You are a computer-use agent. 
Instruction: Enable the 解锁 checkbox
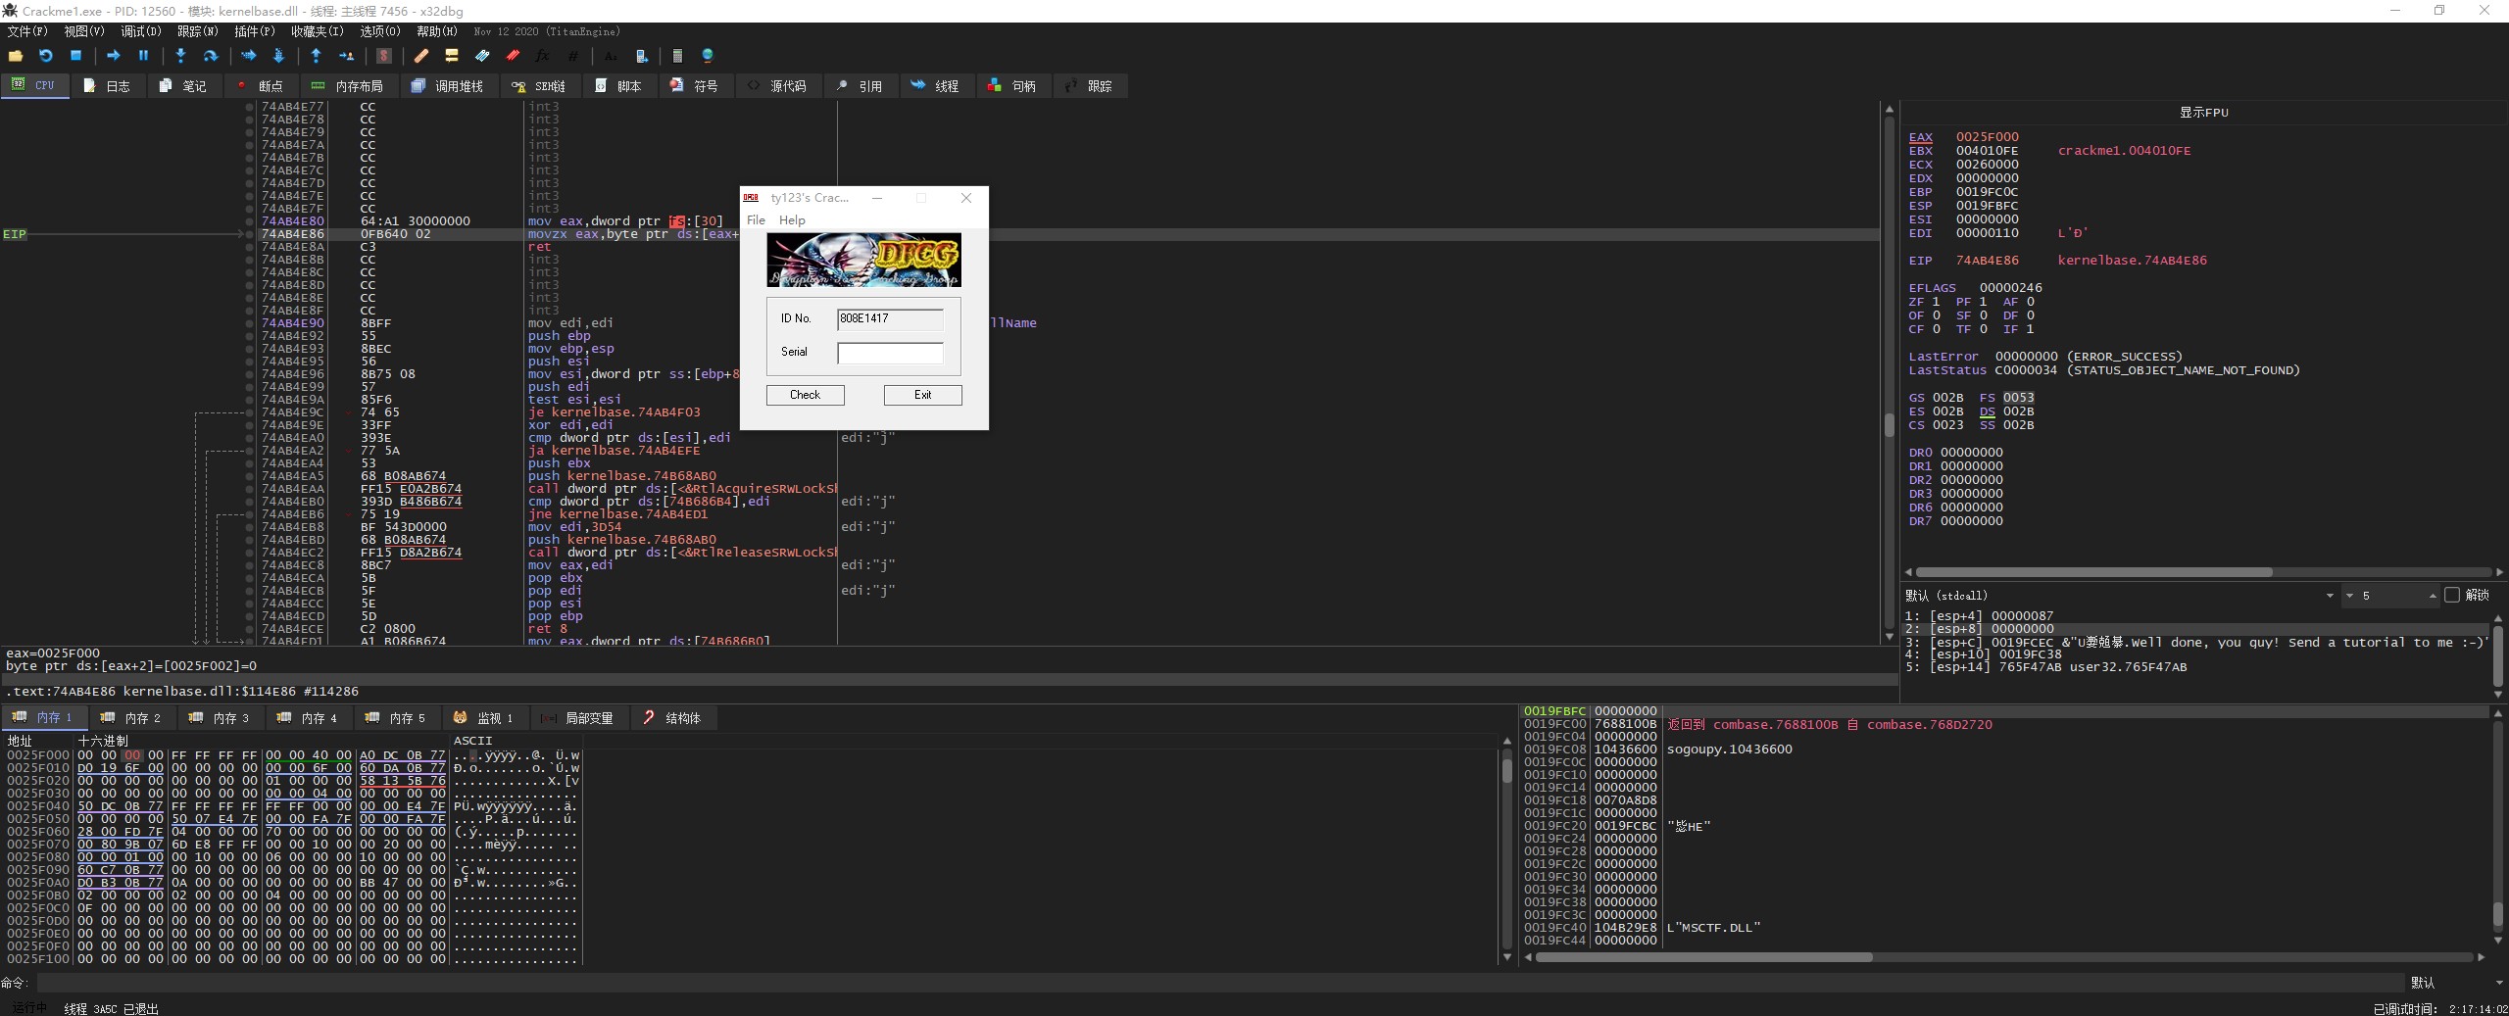tap(2452, 596)
